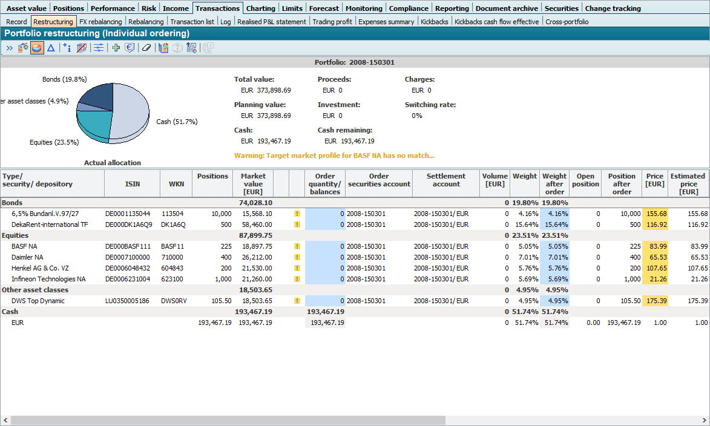Click the plus-info icon in the toolbar
Viewport: 710px width, 426px height.
[67, 48]
